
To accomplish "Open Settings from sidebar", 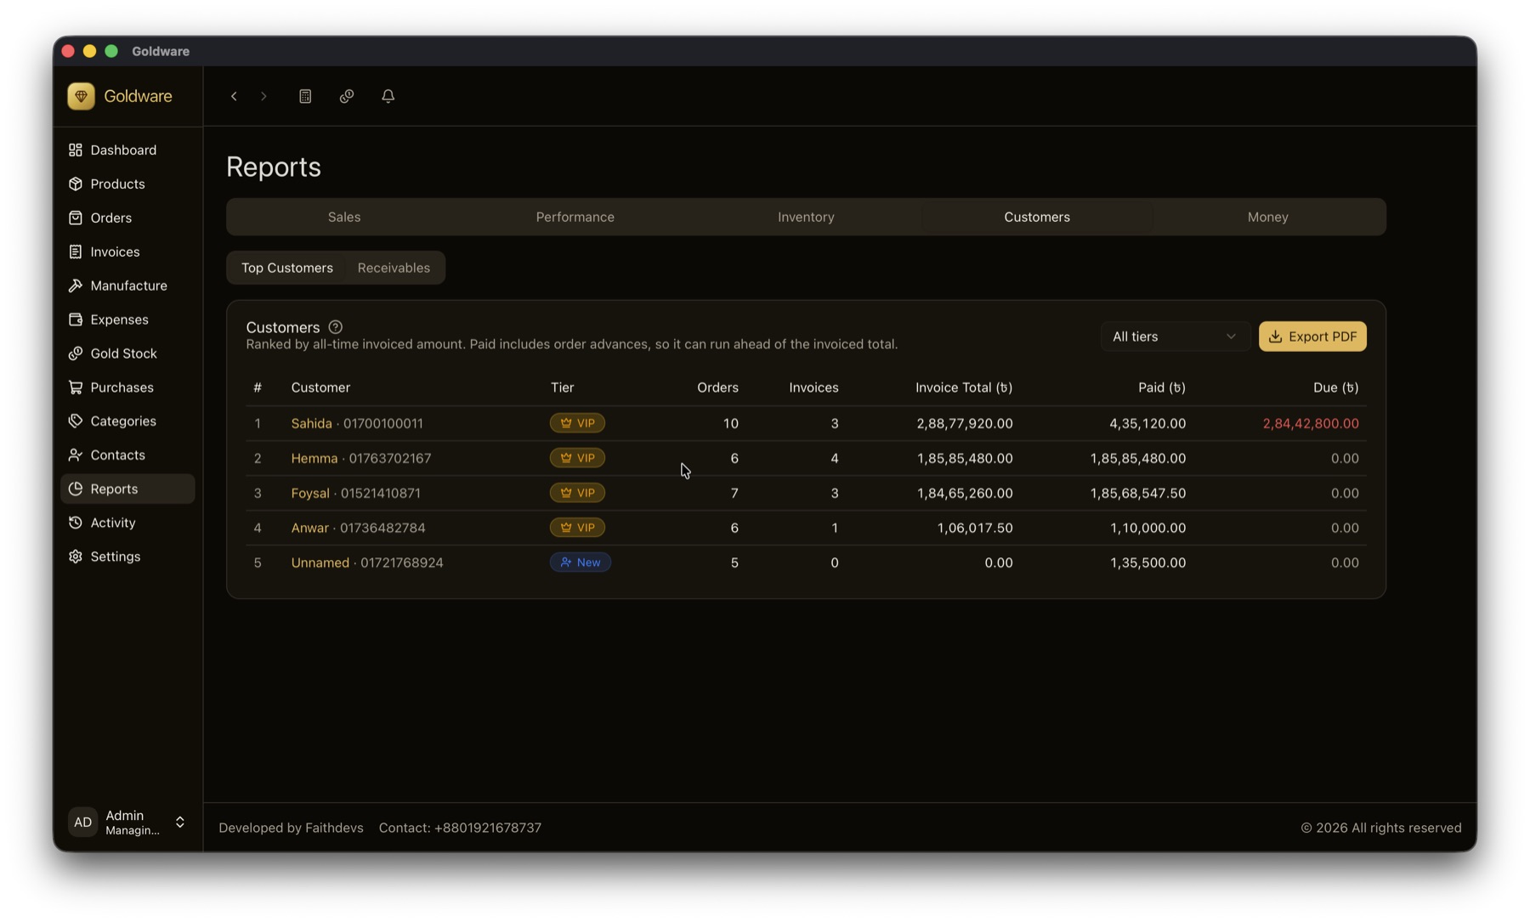I will 127,557.
